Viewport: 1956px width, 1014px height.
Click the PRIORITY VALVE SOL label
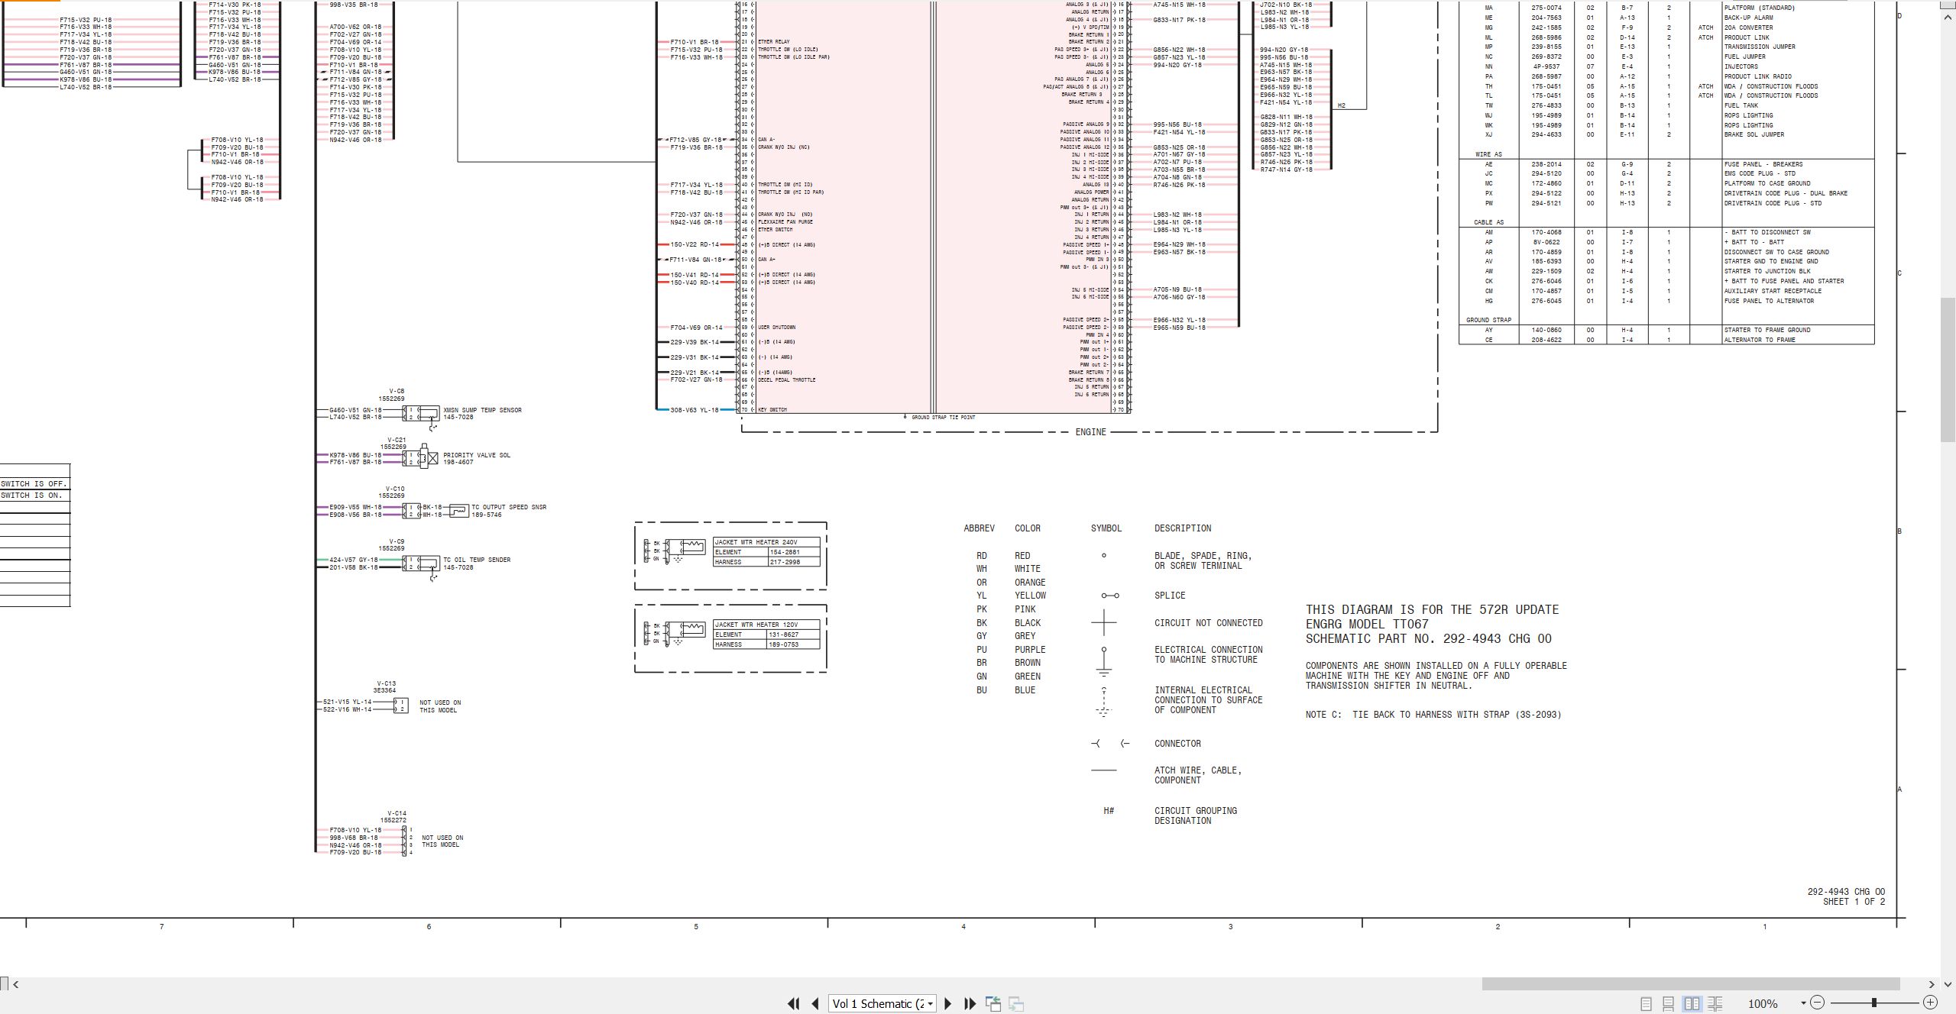pos(477,455)
